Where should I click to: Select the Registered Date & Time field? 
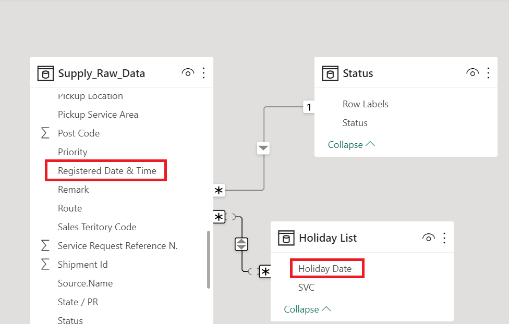tap(107, 170)
